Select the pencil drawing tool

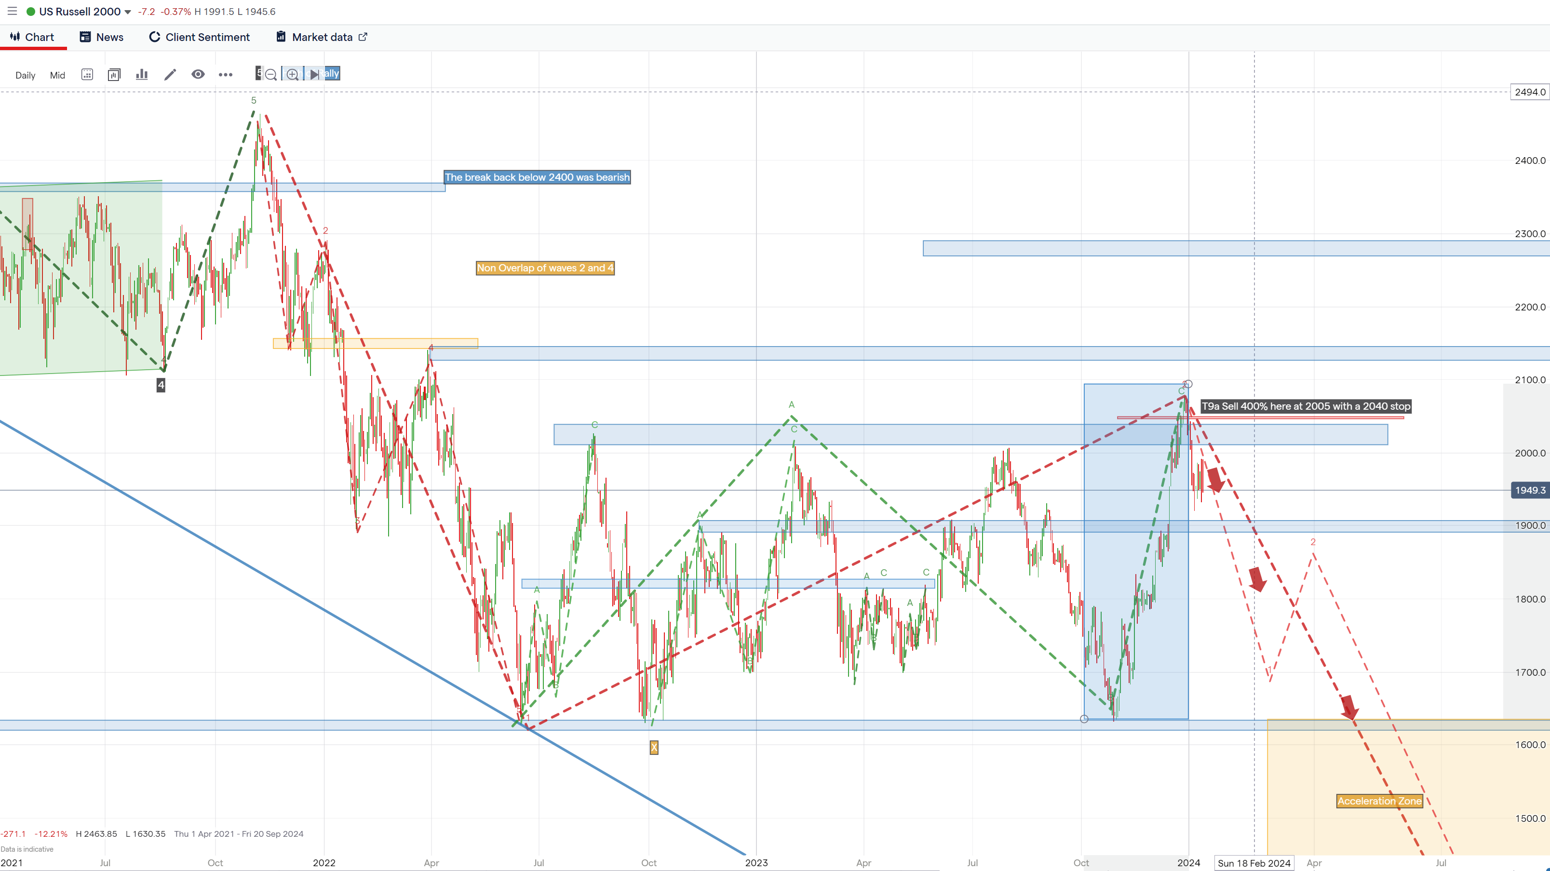click(x=170, y=75)
